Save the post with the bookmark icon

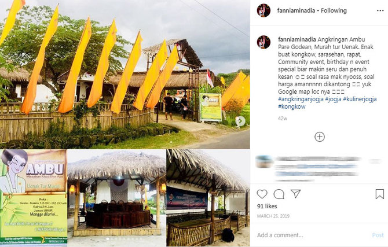click(x=379, y=194)
